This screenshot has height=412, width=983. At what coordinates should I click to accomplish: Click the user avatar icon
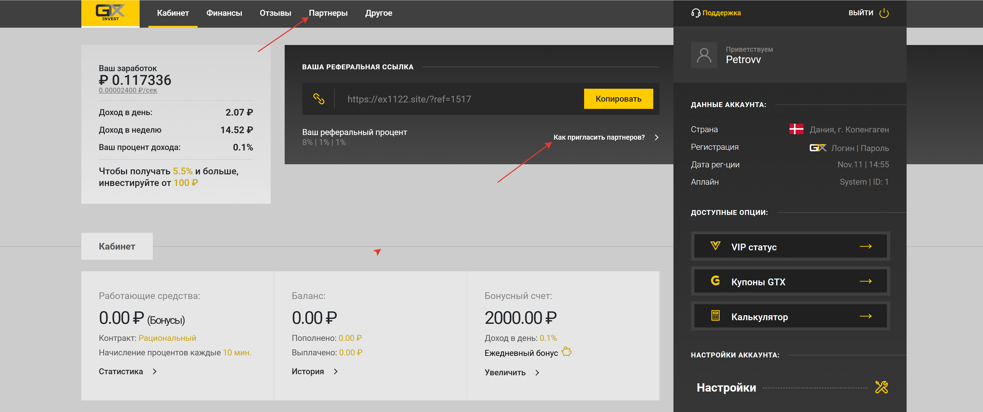[704, 55]
